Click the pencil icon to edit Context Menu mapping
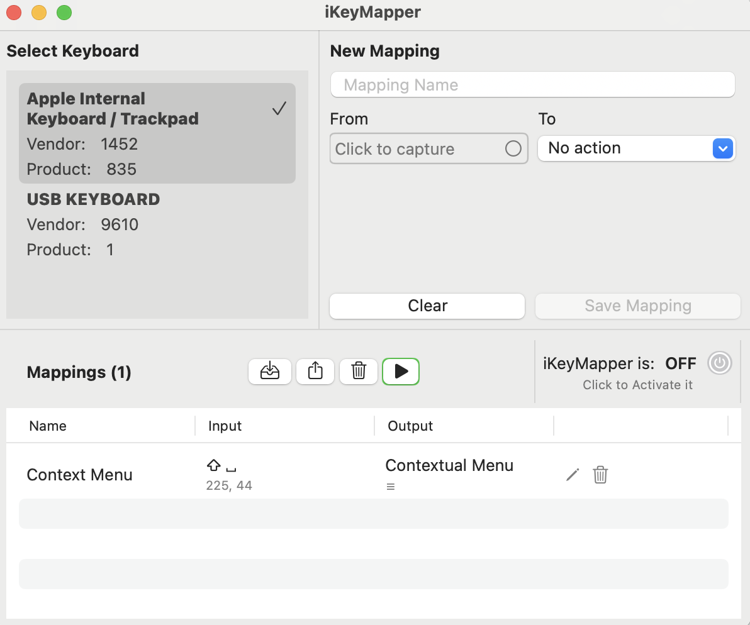 572,475
